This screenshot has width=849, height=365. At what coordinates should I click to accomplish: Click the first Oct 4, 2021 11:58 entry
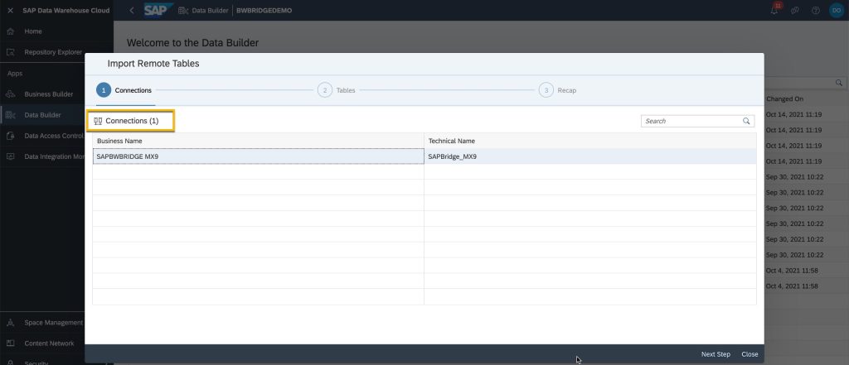point(792,271)
